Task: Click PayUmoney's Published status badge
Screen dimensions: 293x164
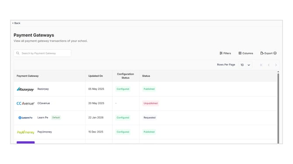Action: [x=149, y=132]
